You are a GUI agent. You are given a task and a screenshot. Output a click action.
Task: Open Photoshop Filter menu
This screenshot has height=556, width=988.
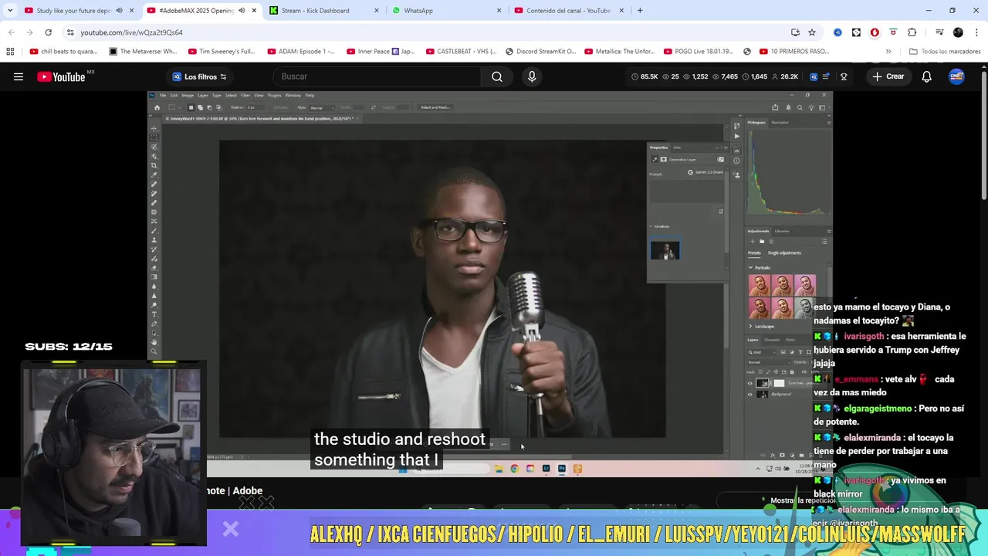click(x=245, y=95)
